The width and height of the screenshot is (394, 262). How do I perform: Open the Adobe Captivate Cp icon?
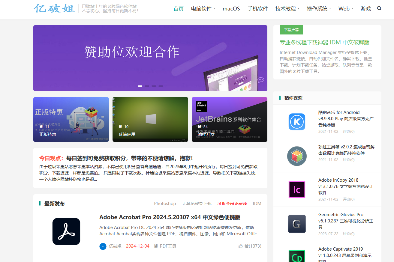(297, 256)
